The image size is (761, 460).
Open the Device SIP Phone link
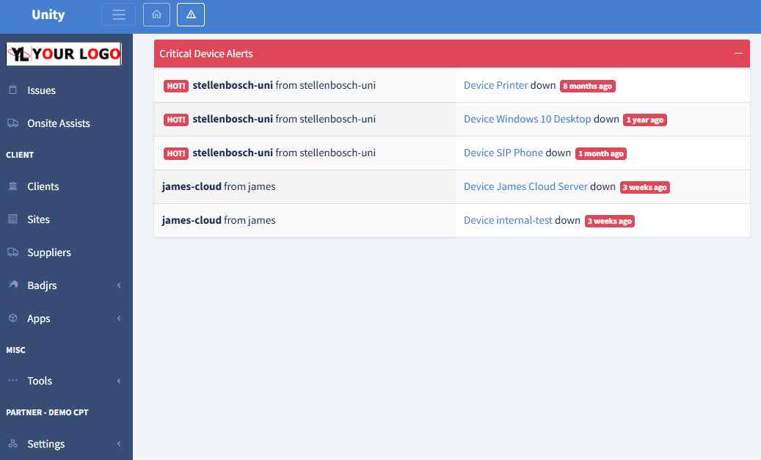pyautogui.click(x=503, y=153)
